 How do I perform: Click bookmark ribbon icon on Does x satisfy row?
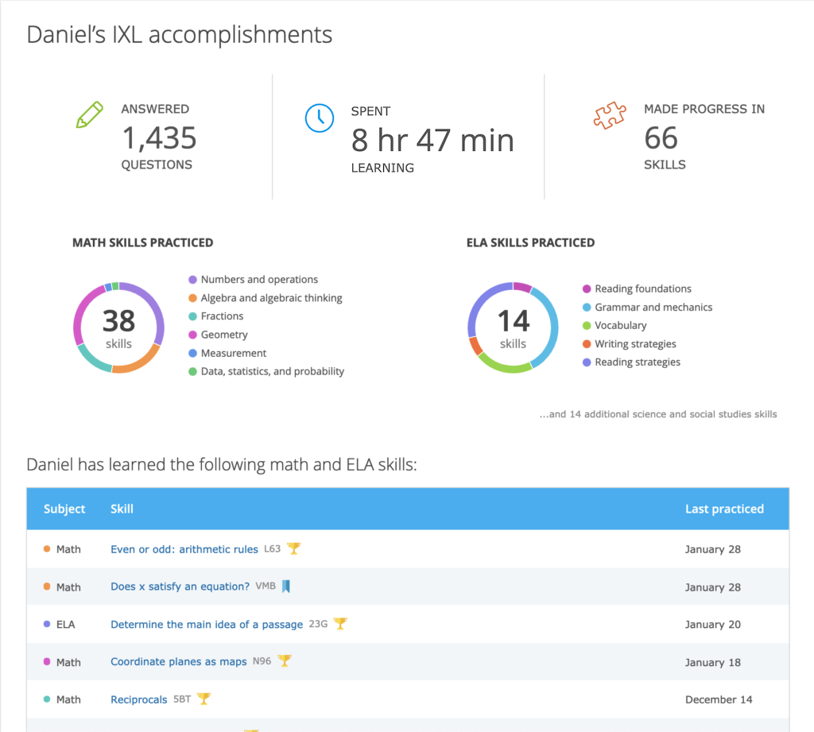pyautogui.click(x=286, y=586)
